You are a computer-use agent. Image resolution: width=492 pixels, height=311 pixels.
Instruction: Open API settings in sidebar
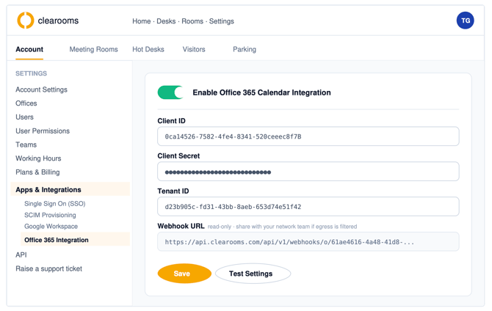coord(21,255)
